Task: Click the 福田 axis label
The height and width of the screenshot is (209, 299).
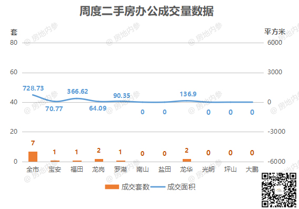Action: (x=77, y=170)
